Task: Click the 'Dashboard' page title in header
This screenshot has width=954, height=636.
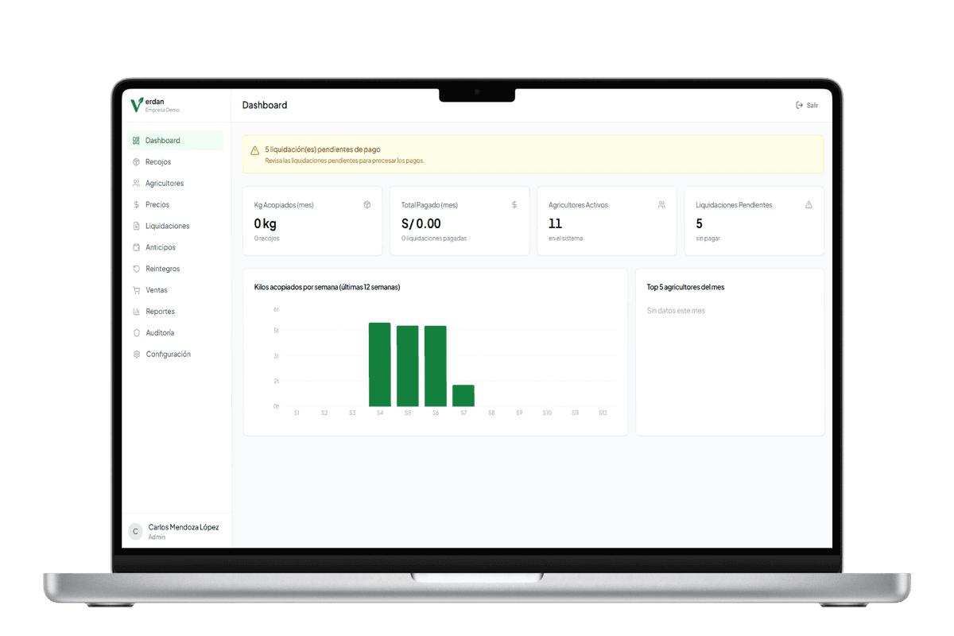Action: 265,105
